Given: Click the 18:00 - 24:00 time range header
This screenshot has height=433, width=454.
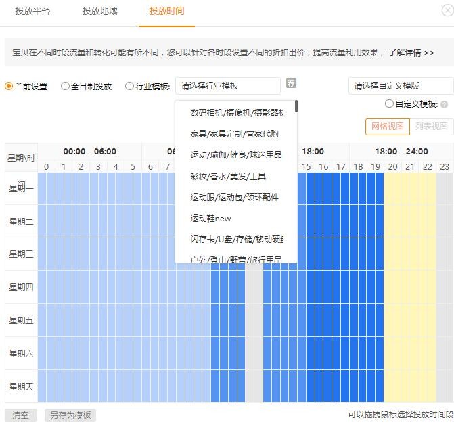Looking at the screenshot, I should (402, 151).
